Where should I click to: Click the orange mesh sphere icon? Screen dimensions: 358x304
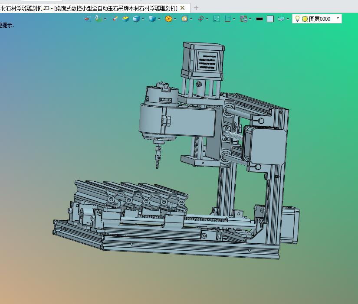[168, 19]
